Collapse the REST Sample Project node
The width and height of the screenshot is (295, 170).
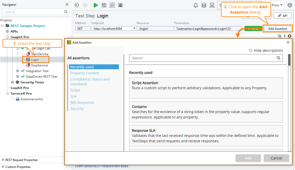[x=2, y=26]
